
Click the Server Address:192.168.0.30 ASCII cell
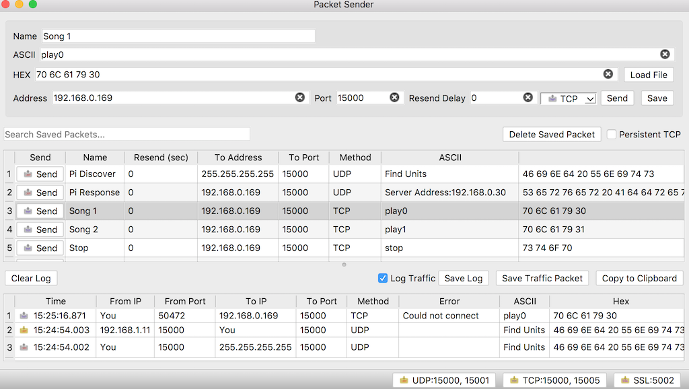click(450, 192)
